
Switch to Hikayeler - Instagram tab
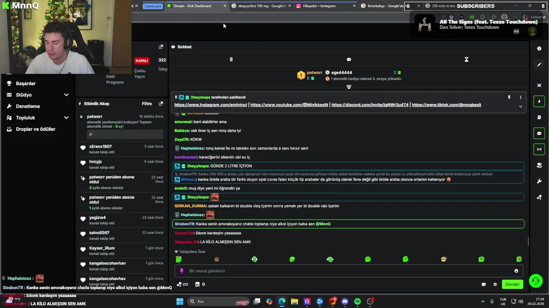pos(325,6)
